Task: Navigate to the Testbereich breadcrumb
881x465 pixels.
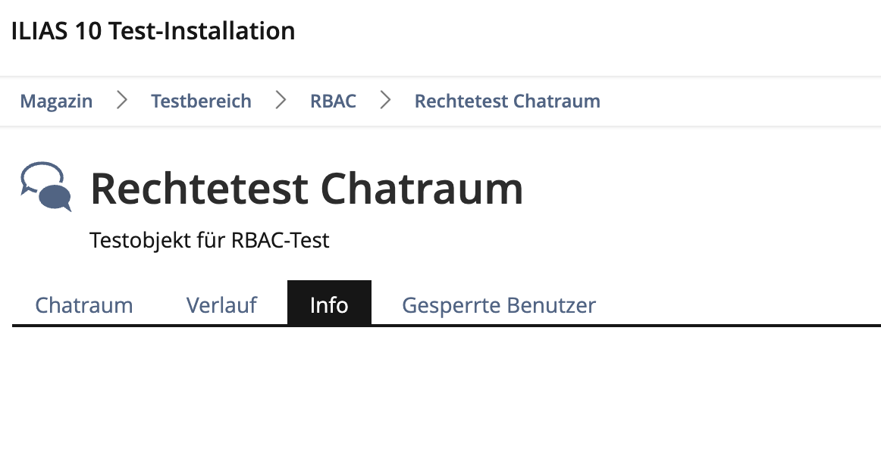Action: coord(201,101)
